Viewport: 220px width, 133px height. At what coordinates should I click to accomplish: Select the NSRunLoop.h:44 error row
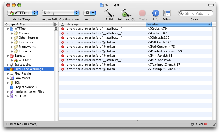tap(135, 60)
